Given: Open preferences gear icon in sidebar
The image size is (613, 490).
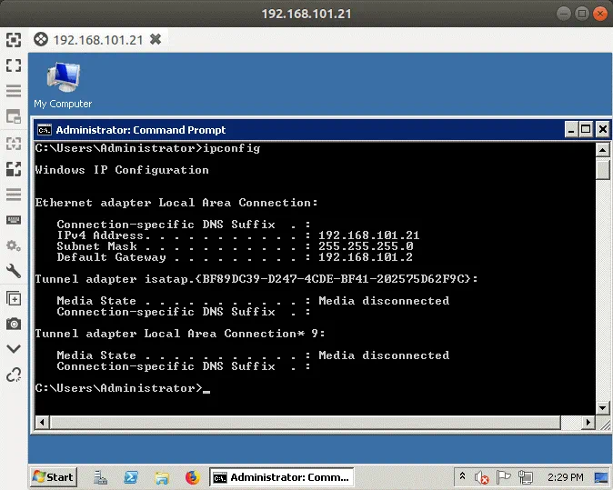Looking at the screenshot, I should point(14,246).
